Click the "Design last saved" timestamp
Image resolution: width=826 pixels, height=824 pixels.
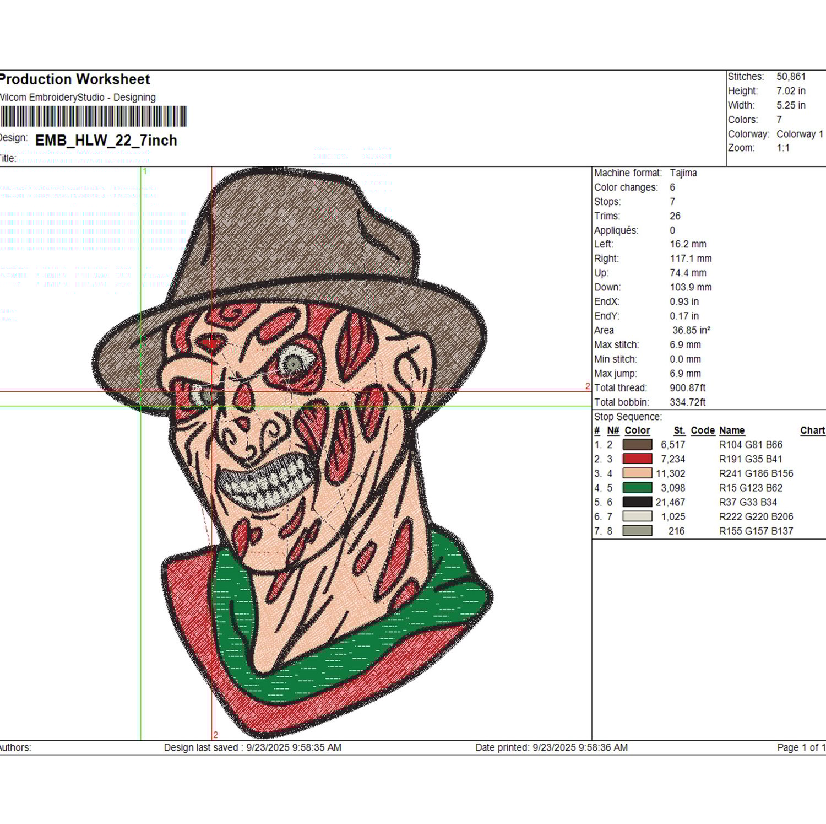pos(253,747)
